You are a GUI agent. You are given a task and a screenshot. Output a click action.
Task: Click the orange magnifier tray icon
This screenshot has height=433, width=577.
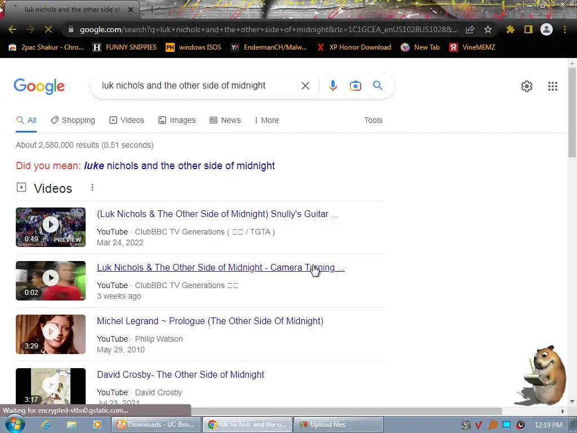pyautogui.click(x=492, y=425)
